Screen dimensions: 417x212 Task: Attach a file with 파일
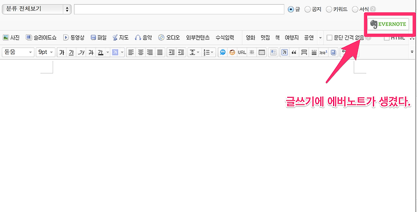98,38
